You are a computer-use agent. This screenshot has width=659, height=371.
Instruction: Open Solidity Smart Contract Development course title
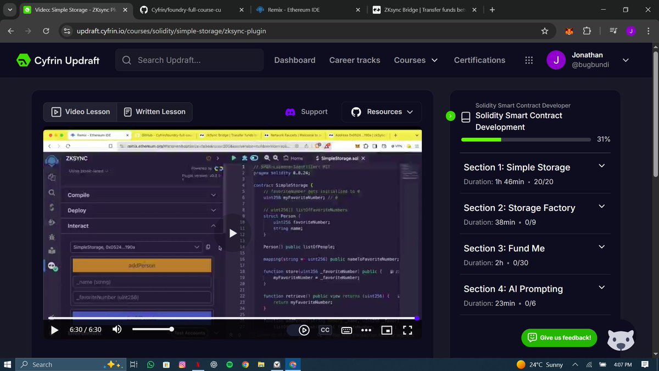[519, 121]
